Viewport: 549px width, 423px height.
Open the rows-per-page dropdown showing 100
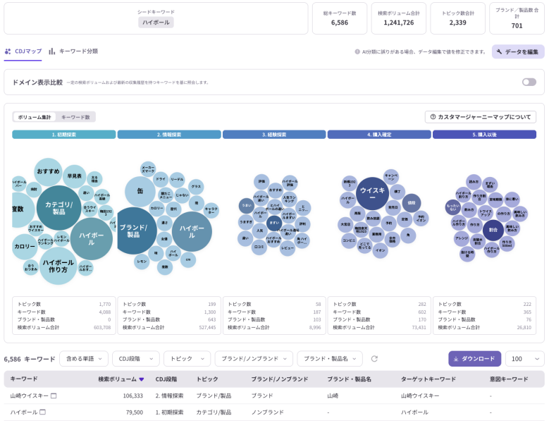[x=524, y=359]
